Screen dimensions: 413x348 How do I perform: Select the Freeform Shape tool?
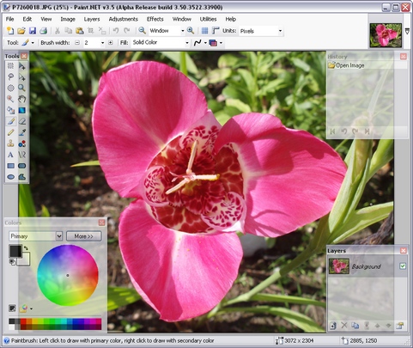pyautogui.click(x=21, y=177)
